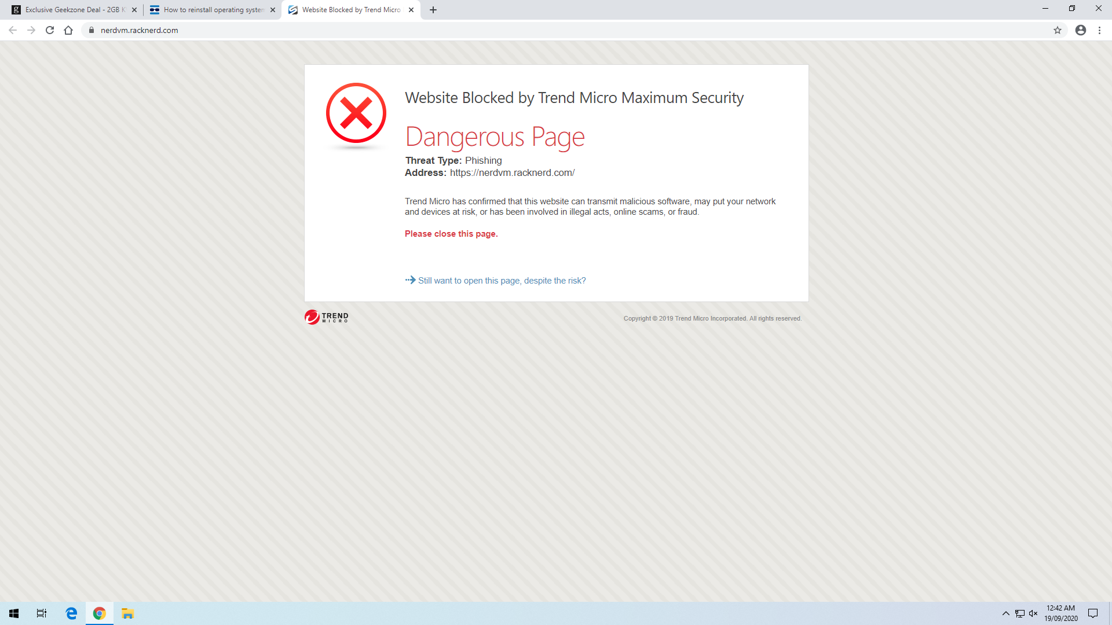Click the blocked address https://nerdvm.racknerd.com/
This screenshot has height=625, width=1112.
pos(512,173)
